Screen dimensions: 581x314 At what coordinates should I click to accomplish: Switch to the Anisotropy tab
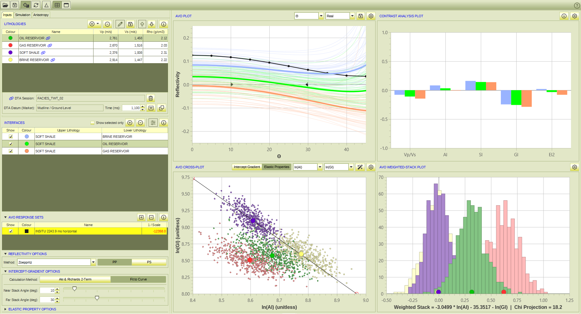(x=41, y=15)
